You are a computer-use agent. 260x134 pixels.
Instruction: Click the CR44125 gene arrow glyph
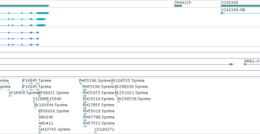coord(178,6)
